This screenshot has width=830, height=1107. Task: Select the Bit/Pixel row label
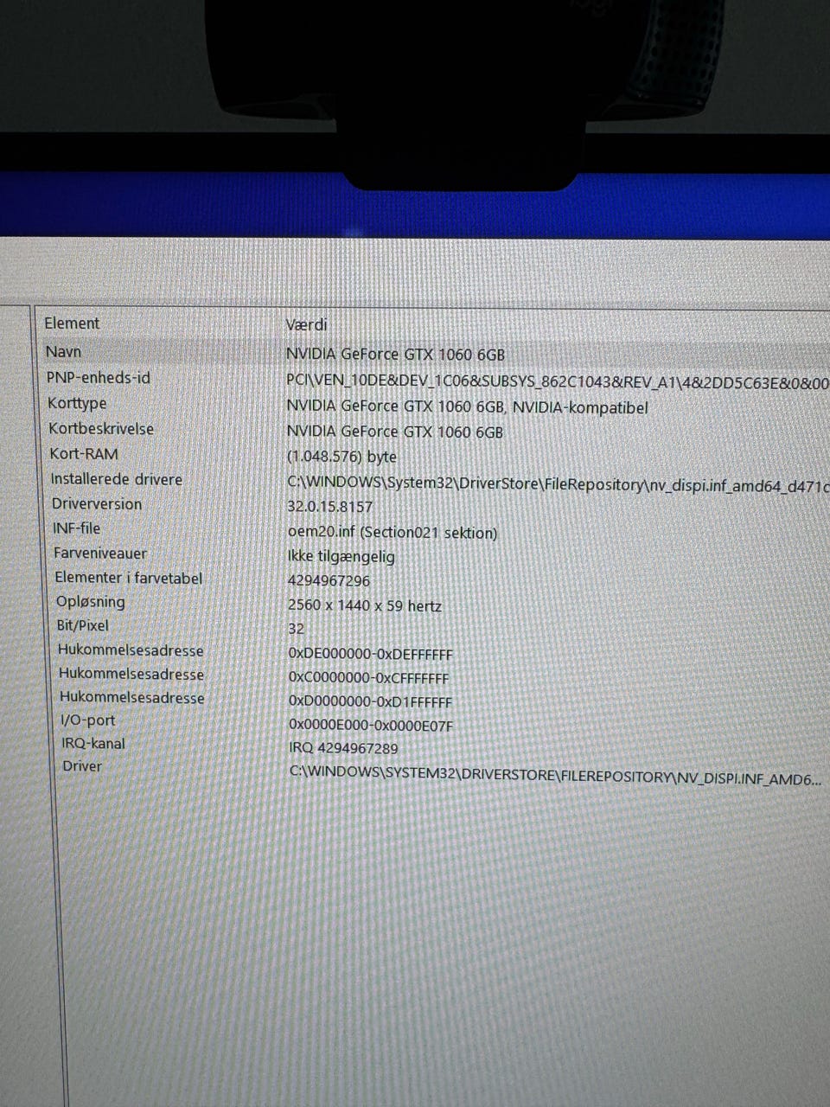coord(82,625)
